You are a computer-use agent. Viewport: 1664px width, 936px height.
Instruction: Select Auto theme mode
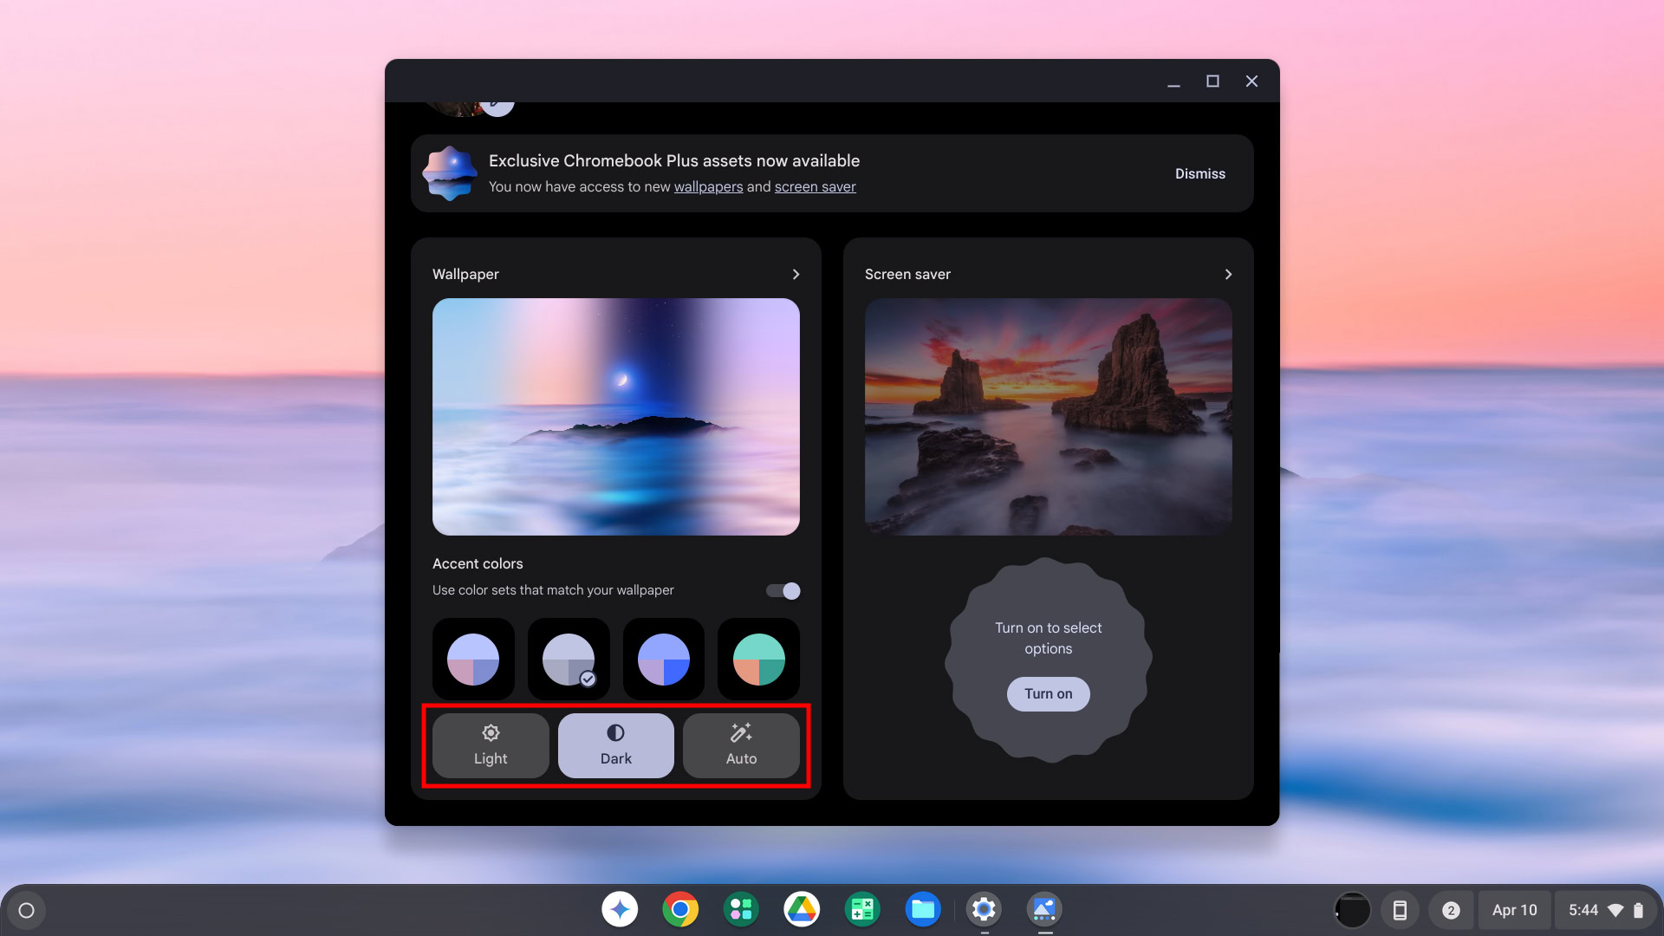click(741, 745)
